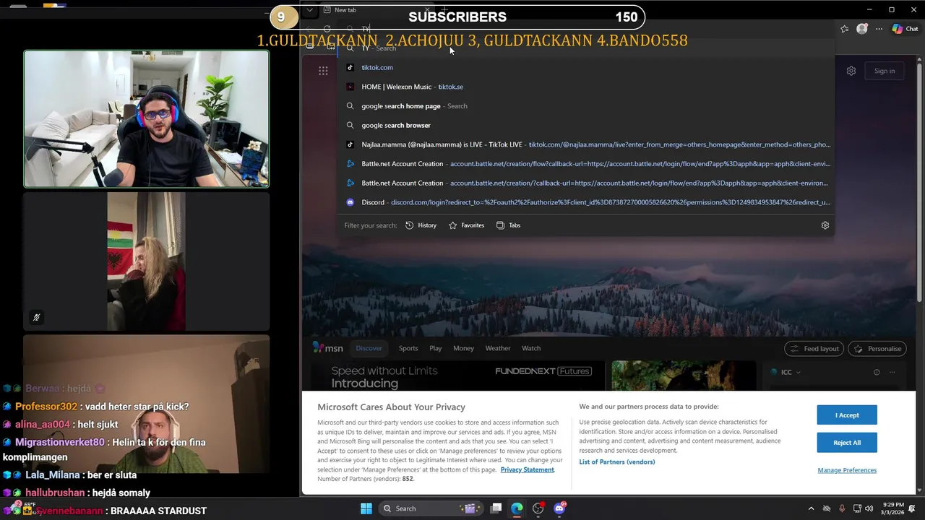Open the browser profile avatar

point(861,29)
